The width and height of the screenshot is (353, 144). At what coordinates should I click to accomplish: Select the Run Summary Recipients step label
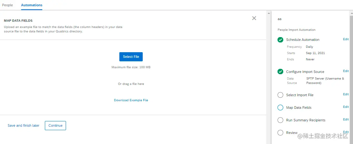306,120
